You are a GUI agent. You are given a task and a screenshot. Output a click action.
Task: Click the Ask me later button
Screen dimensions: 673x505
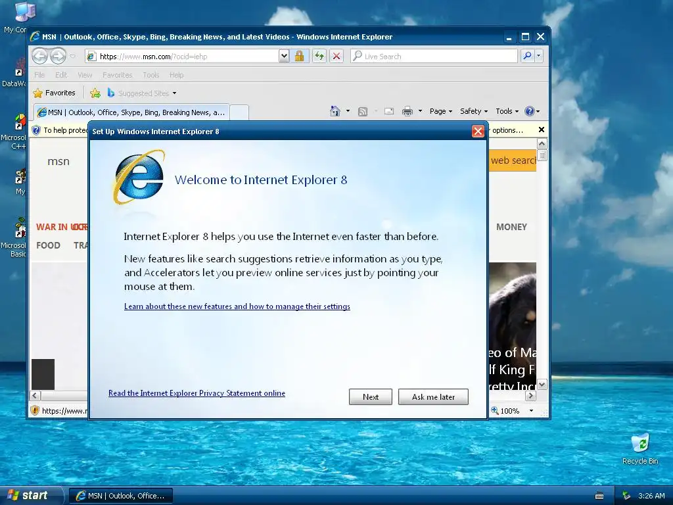pyautogui.click(x=433, y=397)
